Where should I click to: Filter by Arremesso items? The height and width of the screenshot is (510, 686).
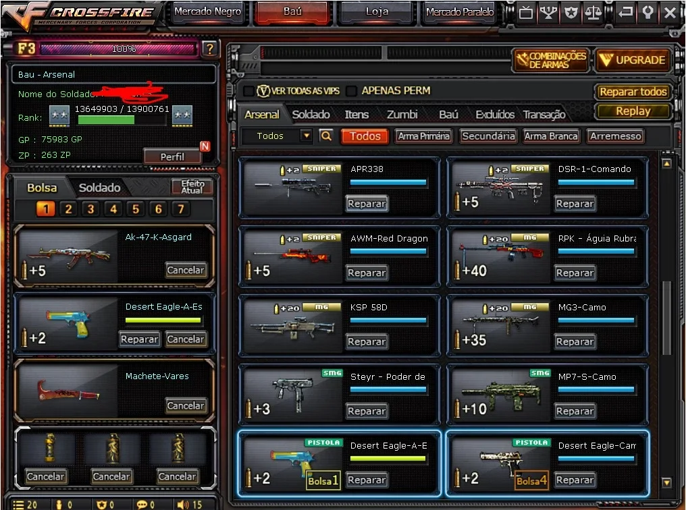615,136
